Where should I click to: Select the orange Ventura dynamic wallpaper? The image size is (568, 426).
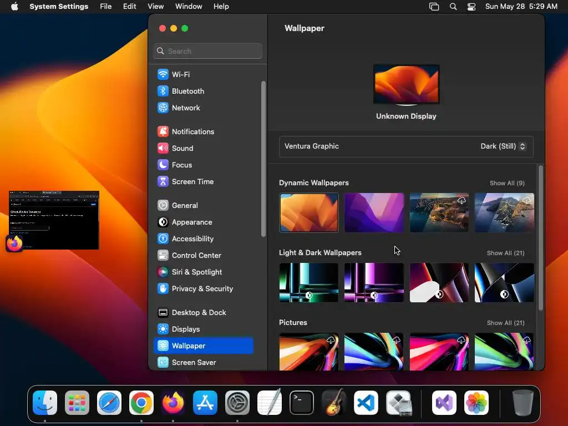pos(309,212)
